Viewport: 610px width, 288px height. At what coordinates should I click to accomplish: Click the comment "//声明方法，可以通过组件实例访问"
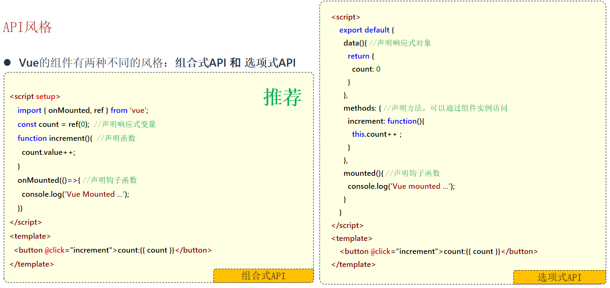coord(446,108)
